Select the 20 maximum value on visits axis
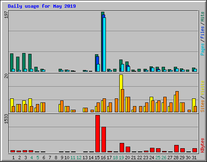The height and width of the screenshot is (162, 207). 6,76
